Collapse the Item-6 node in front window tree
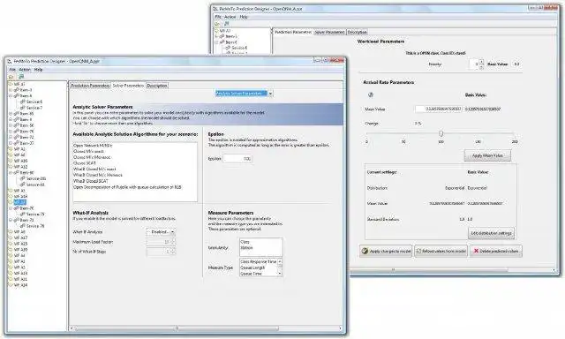Screen dimensions: 565x339 [11, 96]
